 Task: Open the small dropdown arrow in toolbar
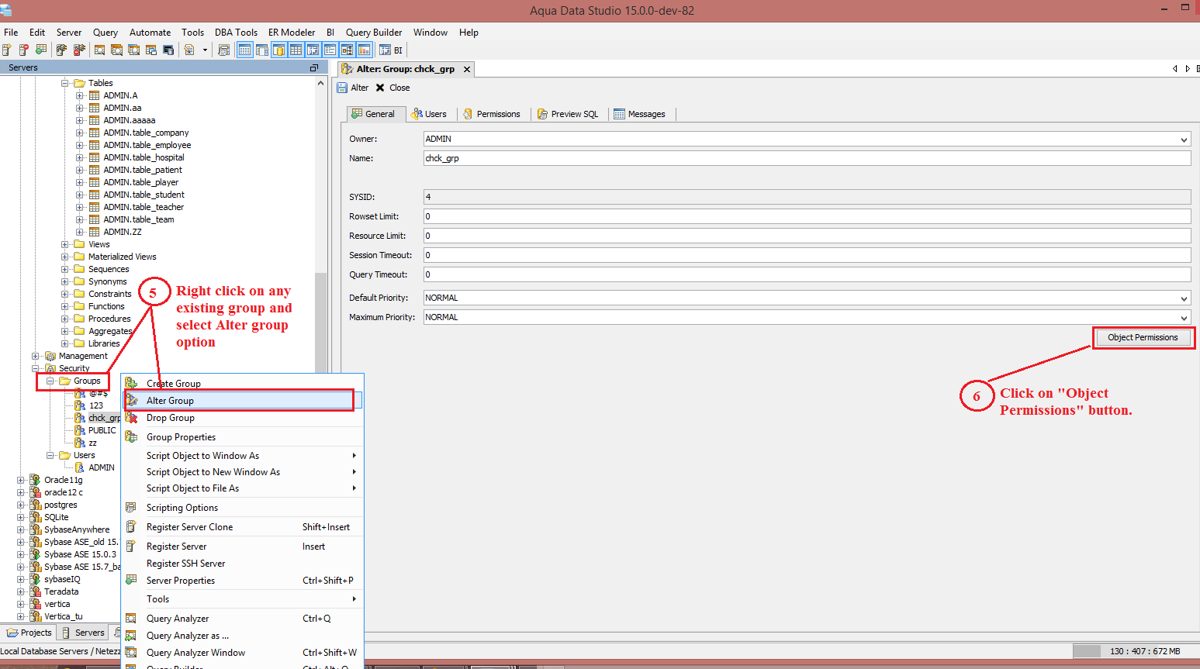(205, 50)
